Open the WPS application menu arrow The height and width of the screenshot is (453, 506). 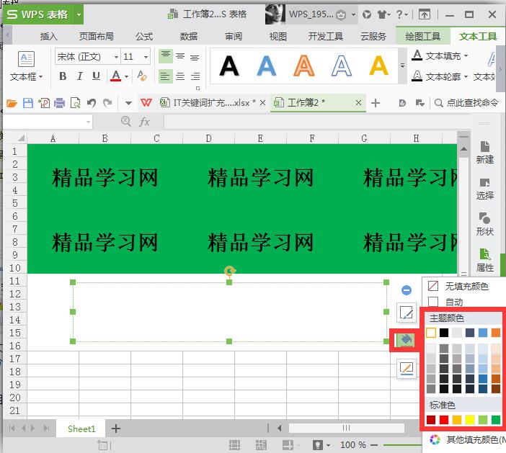79,14
